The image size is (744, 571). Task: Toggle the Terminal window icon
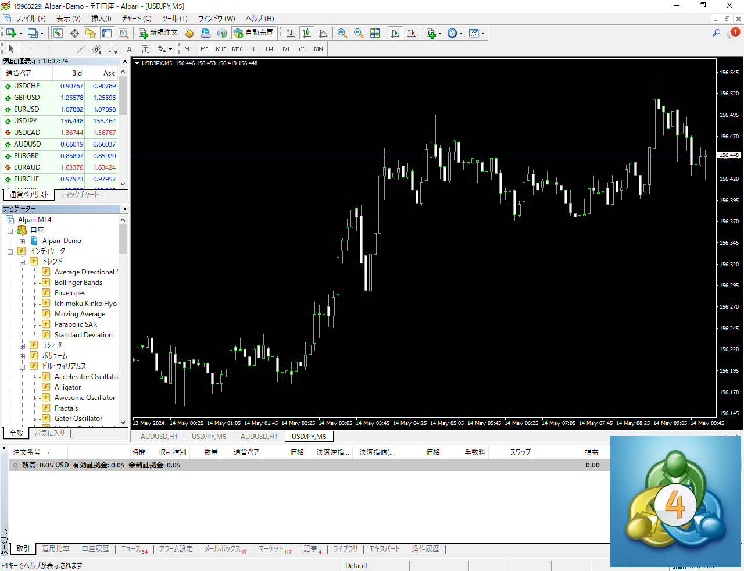click(107, 33)
